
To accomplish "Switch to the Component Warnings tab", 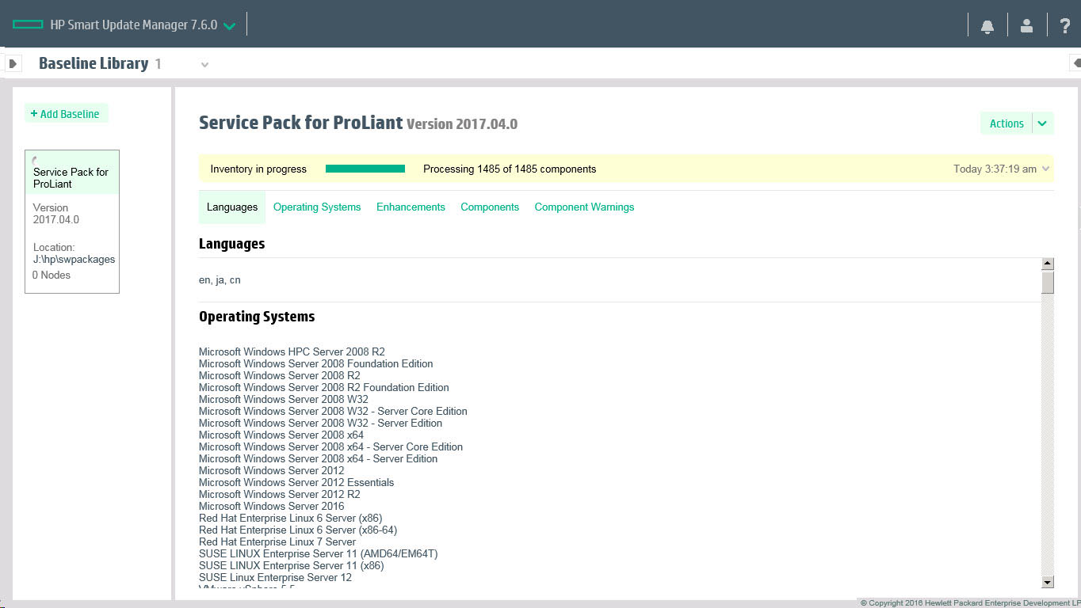I will point(584,207).
